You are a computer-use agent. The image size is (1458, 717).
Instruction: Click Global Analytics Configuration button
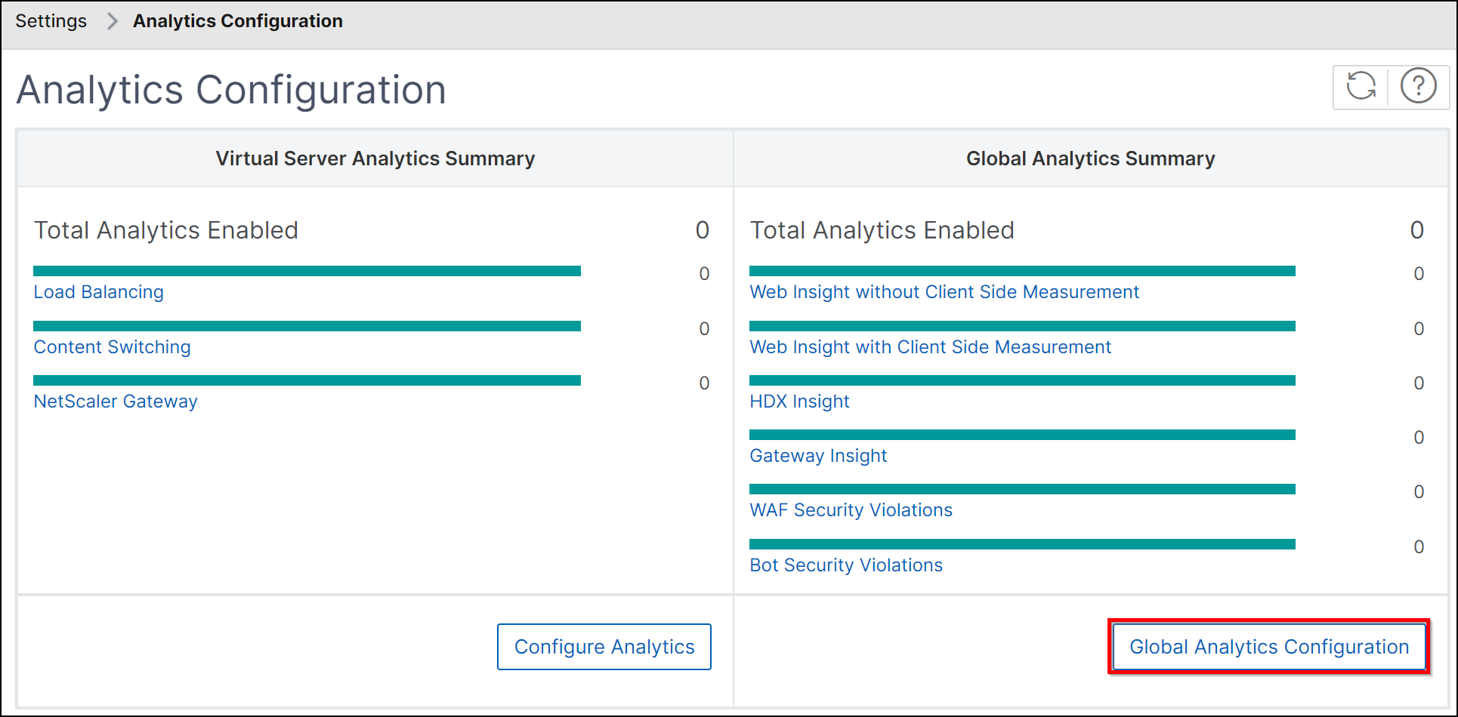click(x=1269, y=647)
